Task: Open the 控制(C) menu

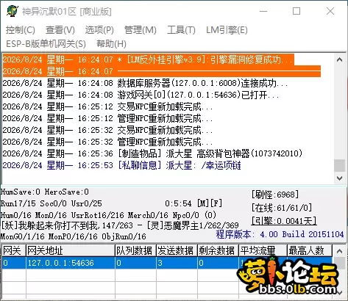Action: 21,30
